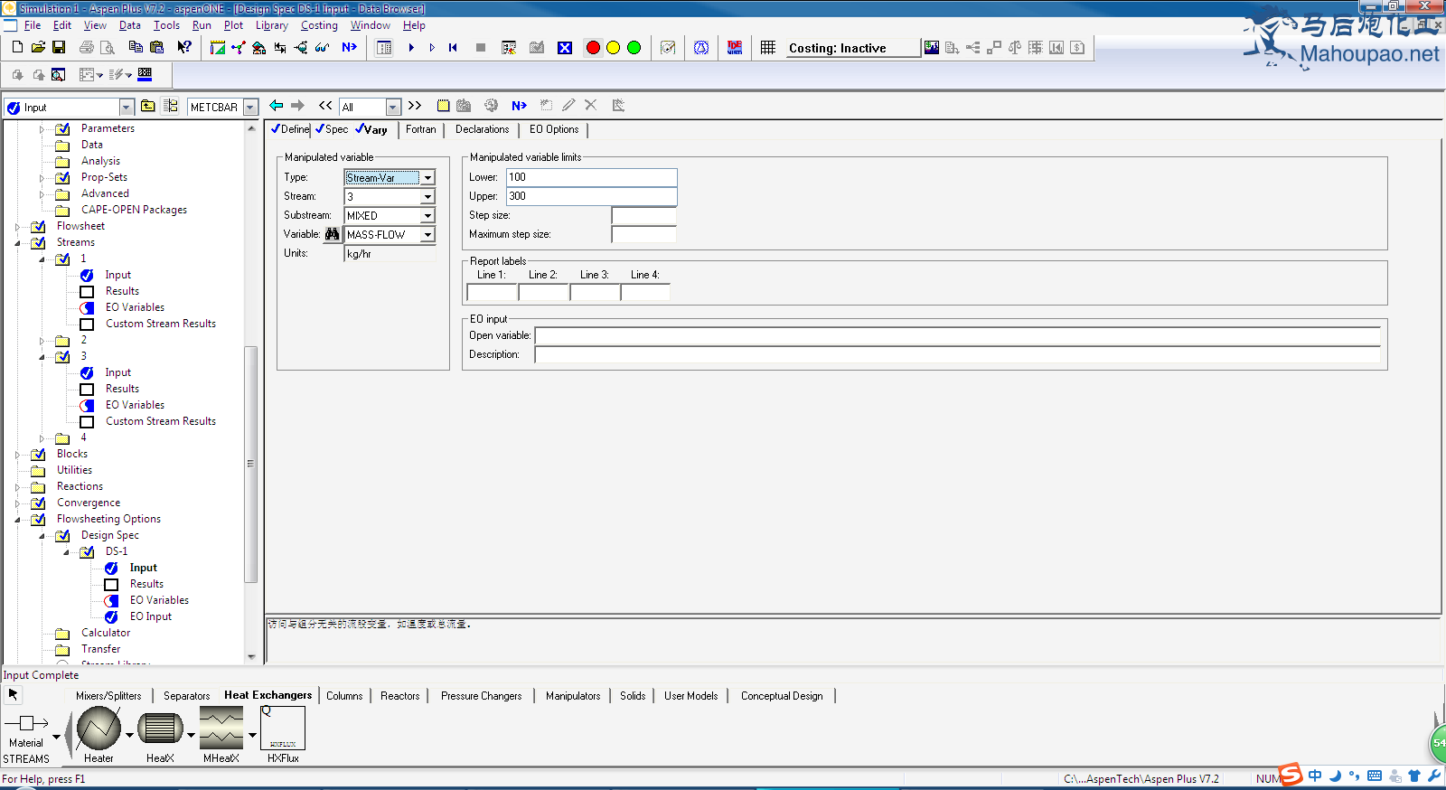Collapse the Streams tree node

pos(17,243)
